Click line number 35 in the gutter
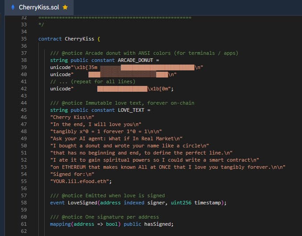Viewport: 302px width, 236px height. tap(24, 39)
